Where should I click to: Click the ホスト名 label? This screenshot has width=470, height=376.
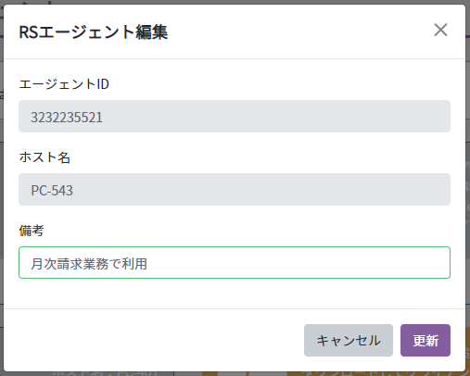pos(44,157)
